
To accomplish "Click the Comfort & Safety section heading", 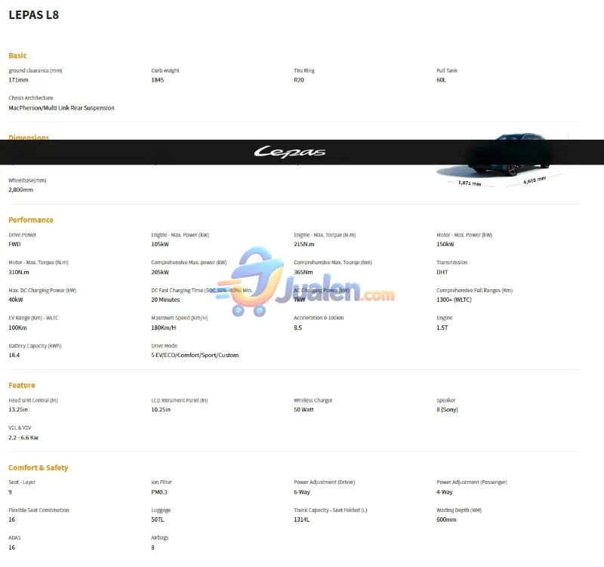I will 39,467.
